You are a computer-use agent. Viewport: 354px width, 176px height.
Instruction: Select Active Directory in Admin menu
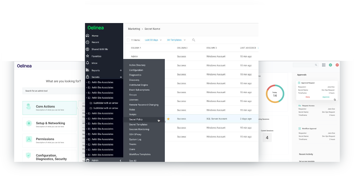(x=137, y=65)
